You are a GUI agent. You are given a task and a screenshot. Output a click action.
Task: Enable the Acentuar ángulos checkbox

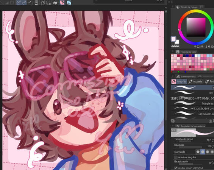coord(176,157)
